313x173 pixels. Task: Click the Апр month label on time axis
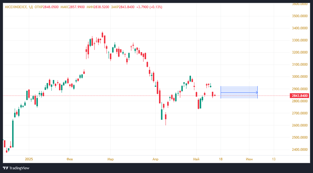tap(155, 159)
